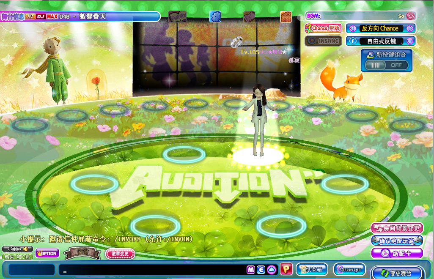434x279 pixels.
Task: Click the INSANE mode button
Action: [x=323, y=41]
